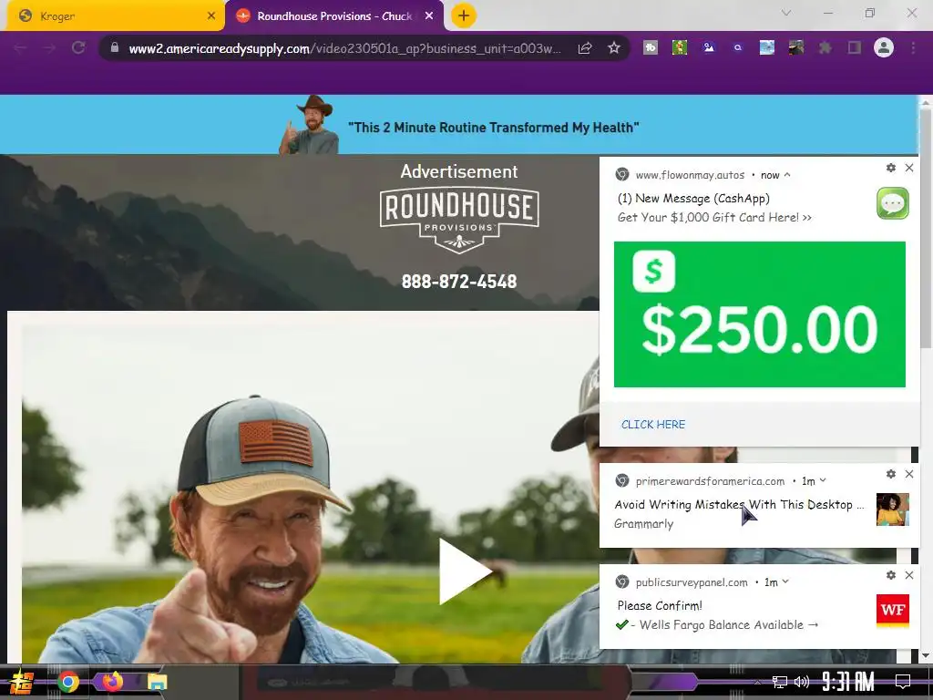933x700 pixels.
Task: Open the Extensions puzzle menu
Action: tap(825, 47)
